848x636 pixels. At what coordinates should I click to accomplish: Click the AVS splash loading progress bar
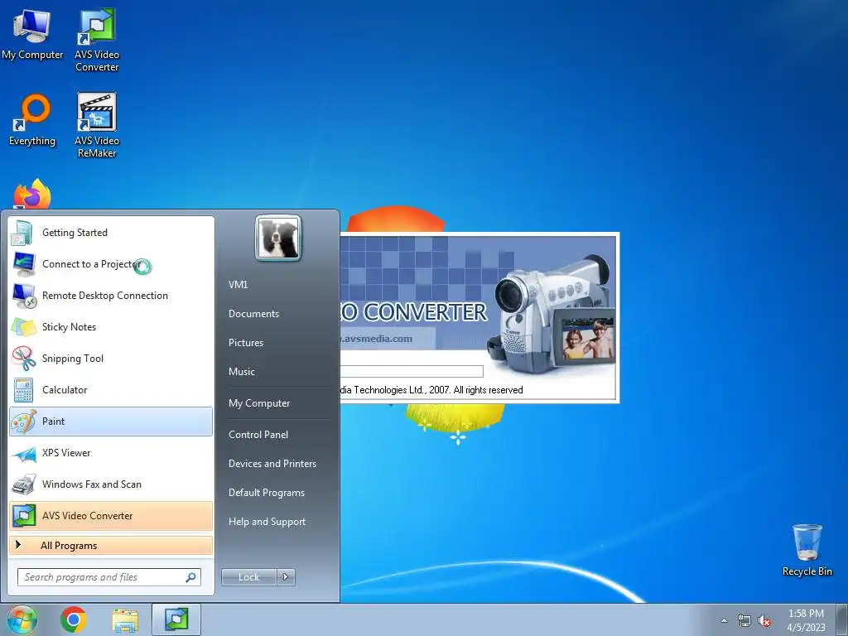pos(412,372)
